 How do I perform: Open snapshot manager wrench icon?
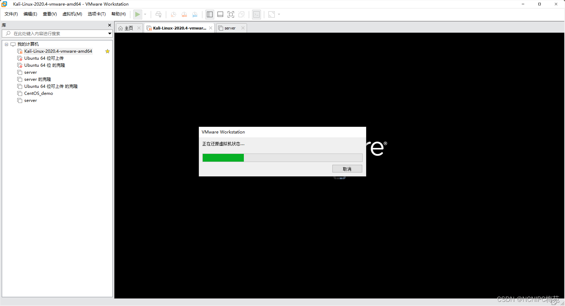[195, 14]
